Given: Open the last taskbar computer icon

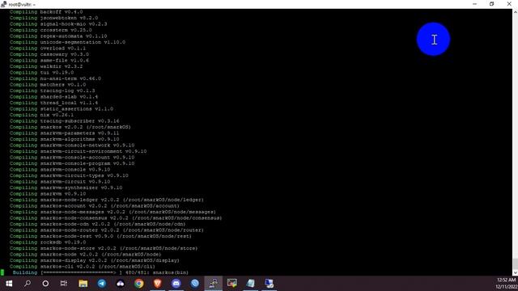Looking at the screenshot, I should click(x=270, y=284).
